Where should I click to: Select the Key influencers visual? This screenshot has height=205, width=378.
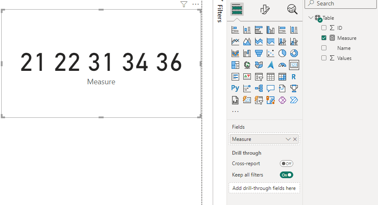pyautogui.click(x=247, y=88)
